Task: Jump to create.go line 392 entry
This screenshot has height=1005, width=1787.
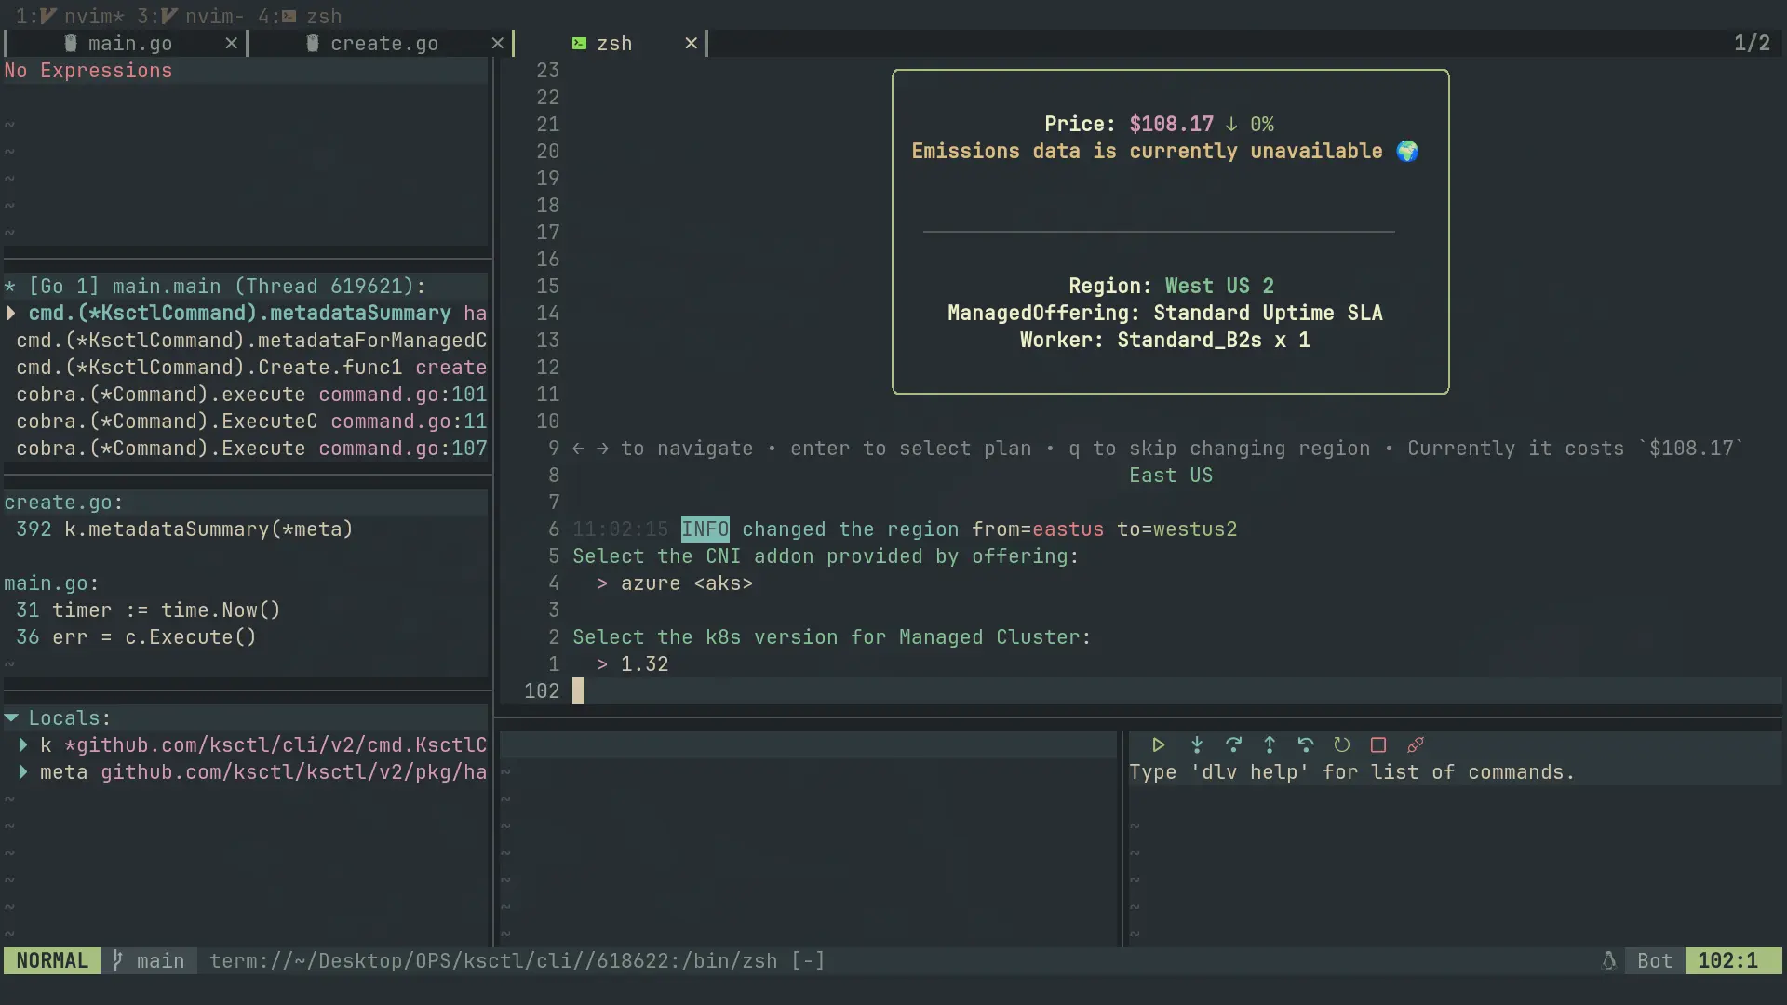Action: click(x=184, y=529)
